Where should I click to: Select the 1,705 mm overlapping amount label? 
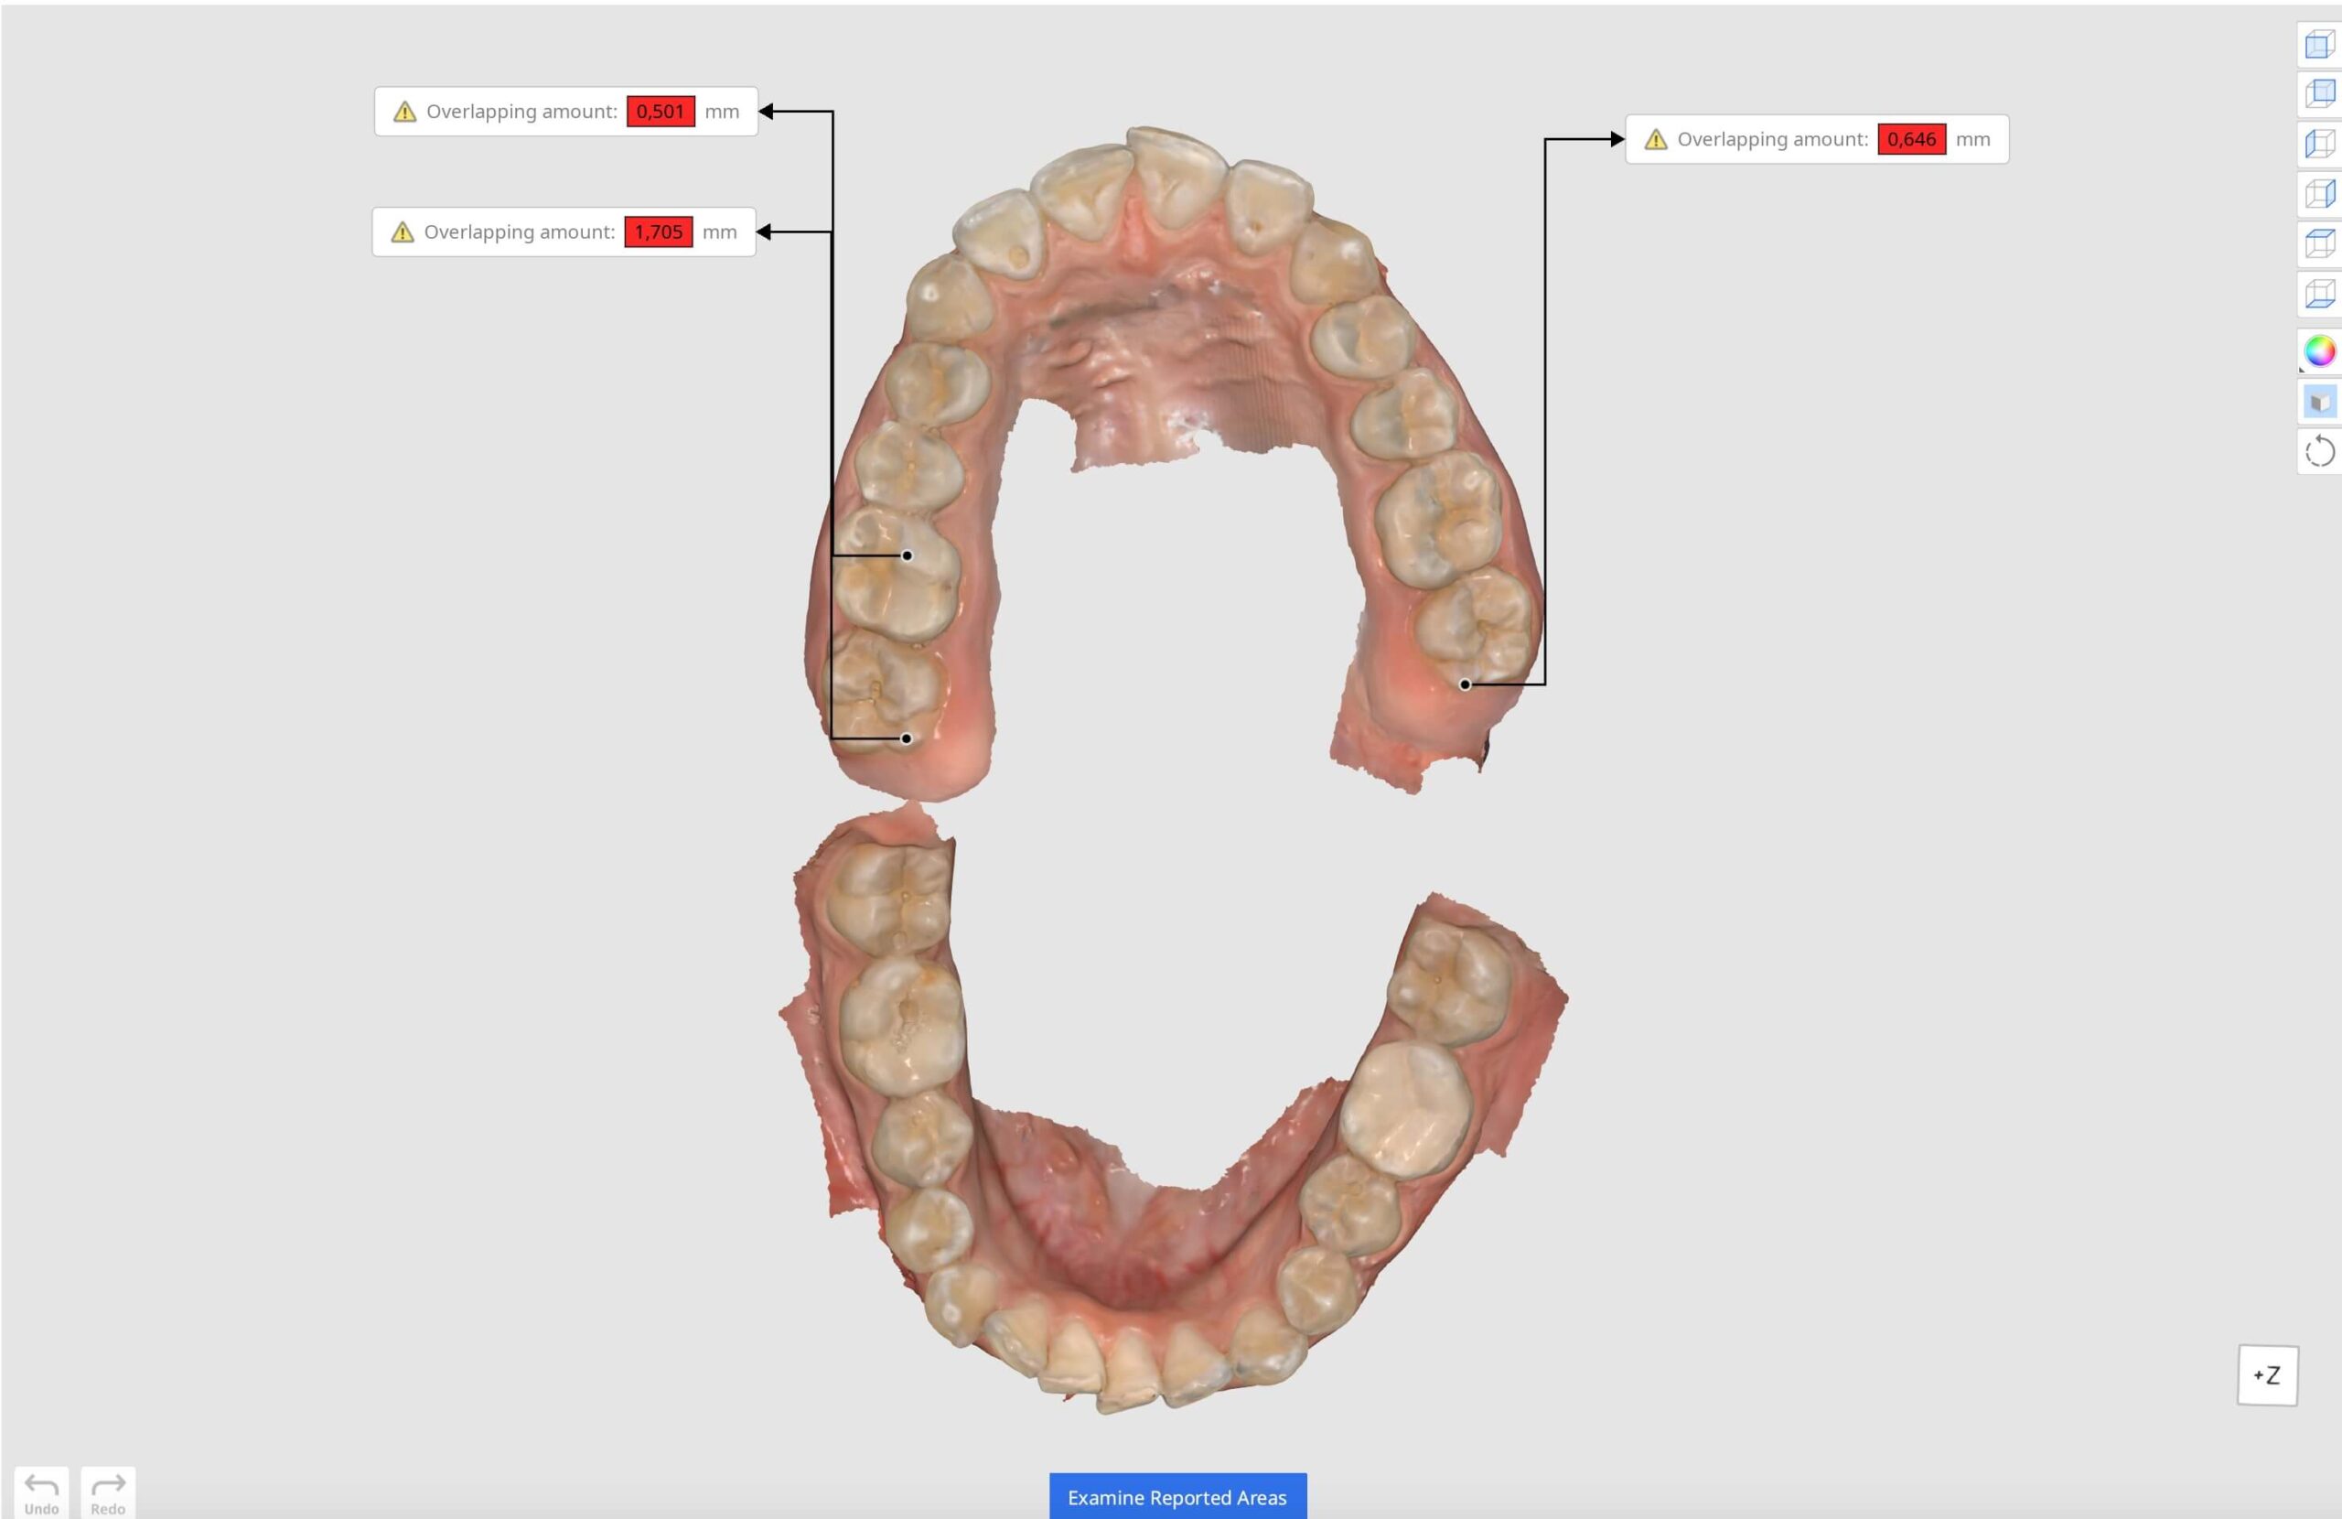click(563, 232)
